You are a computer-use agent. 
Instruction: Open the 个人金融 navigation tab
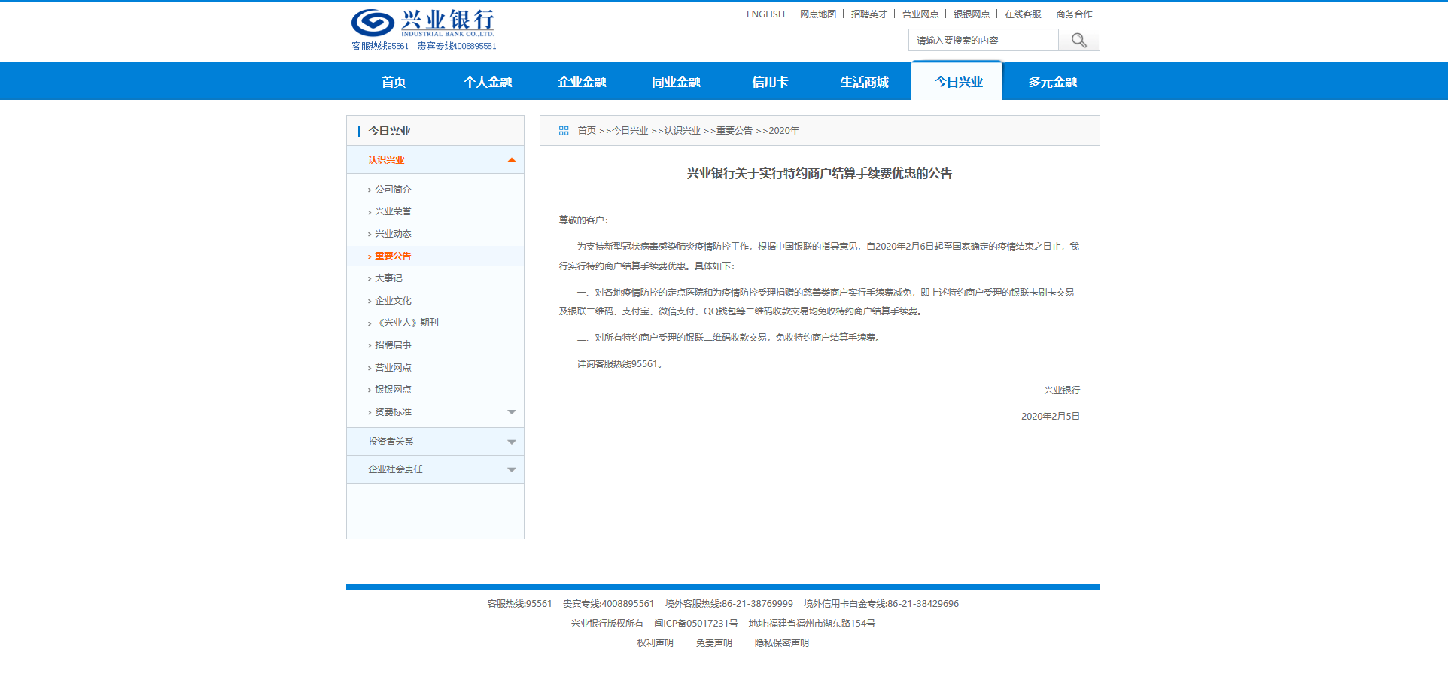(x=488, y=82)
